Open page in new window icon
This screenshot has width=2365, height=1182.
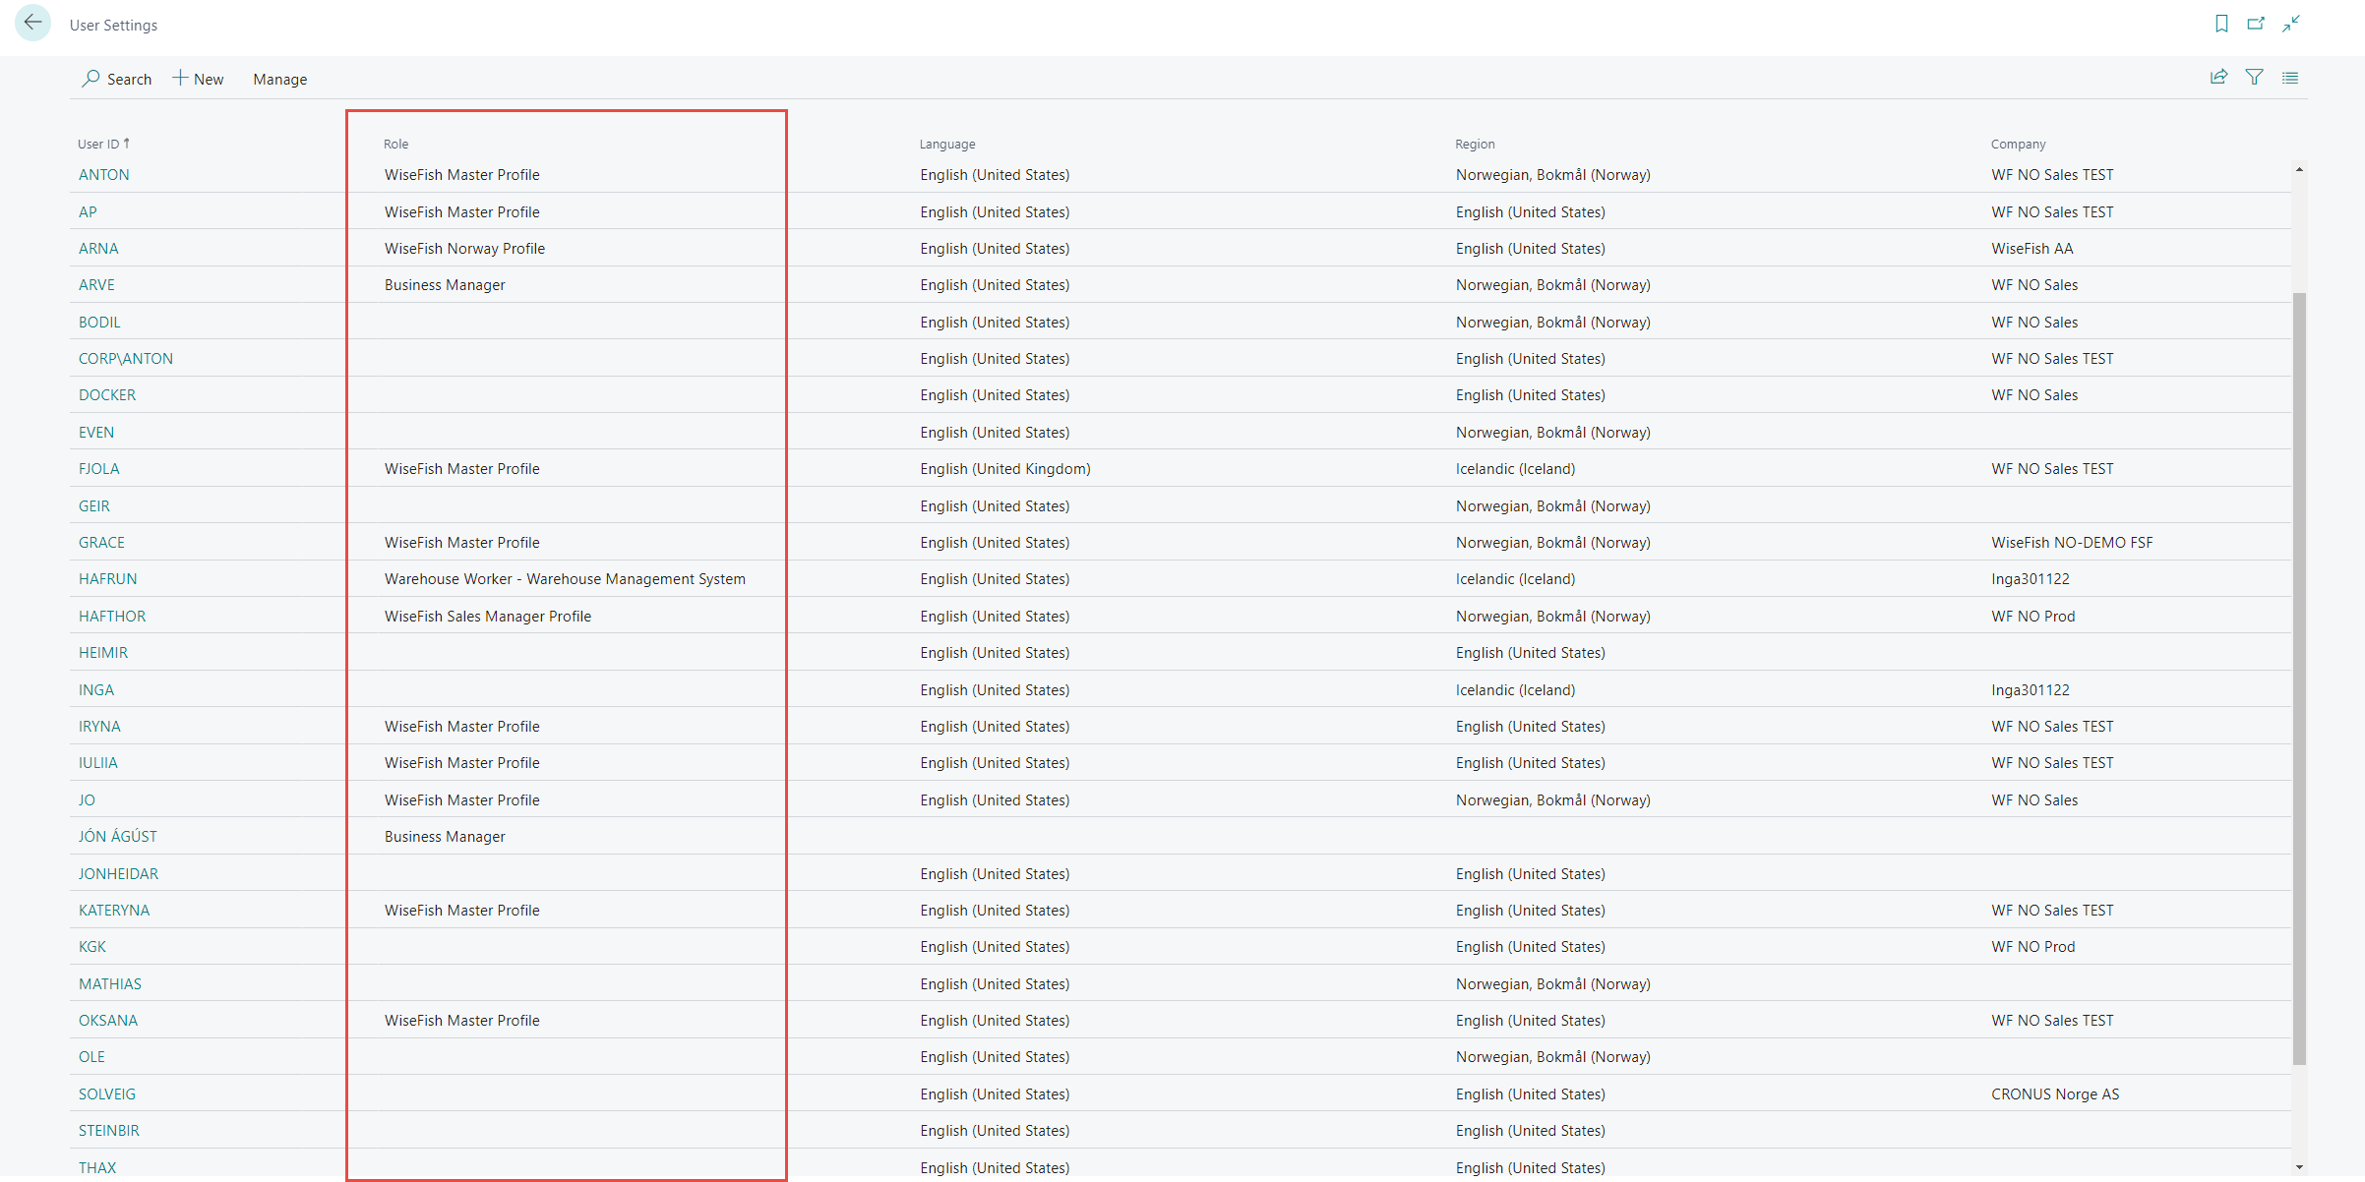[x=2256, y=24]
